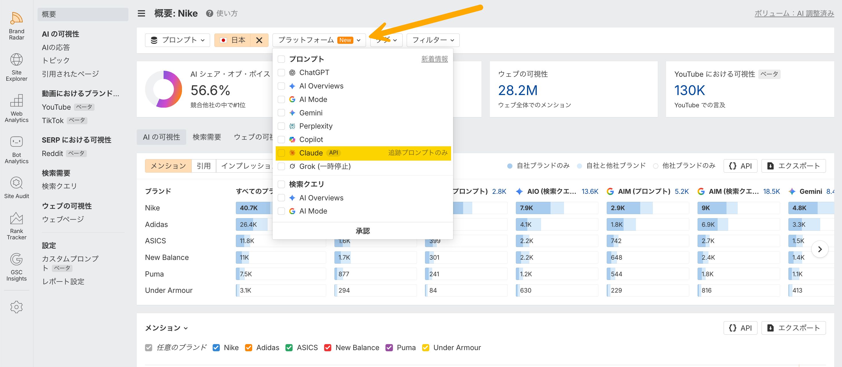
Task: Toggle the hamburger menu beside 概要: Nike
Action: [x=141, y=13]
